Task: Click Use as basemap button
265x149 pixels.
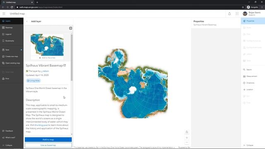Action: pos(48,145)
